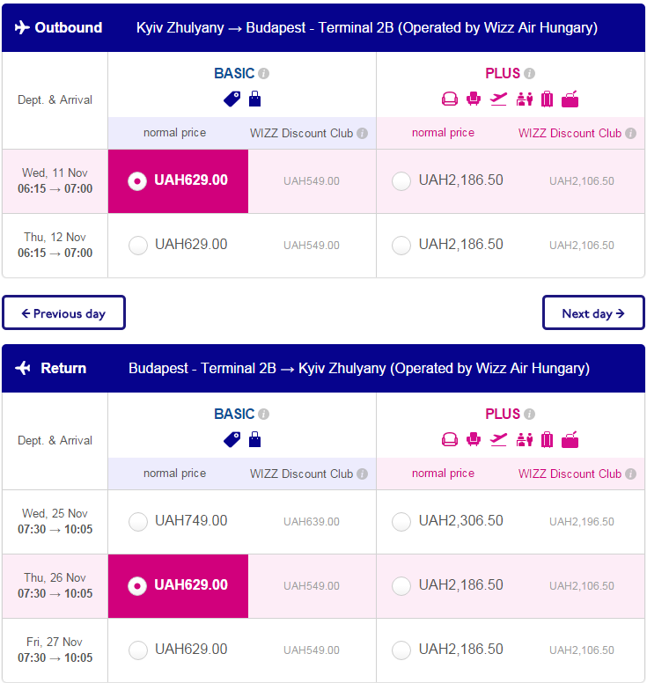Choose Thu 26 Nov PLUS UAH2,186.50 return

pyautogui.click(x=401, y=586)
